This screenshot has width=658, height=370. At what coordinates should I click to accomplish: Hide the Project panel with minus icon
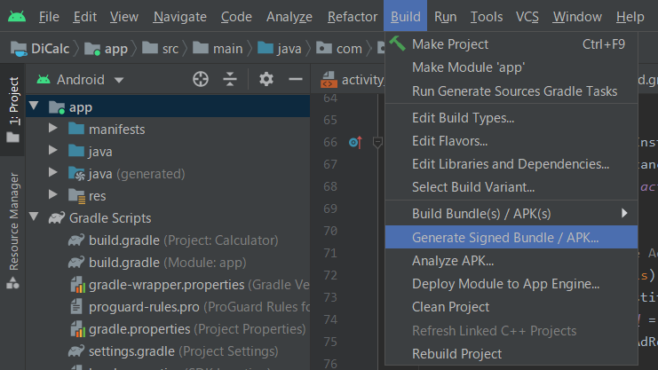point(296,79)
